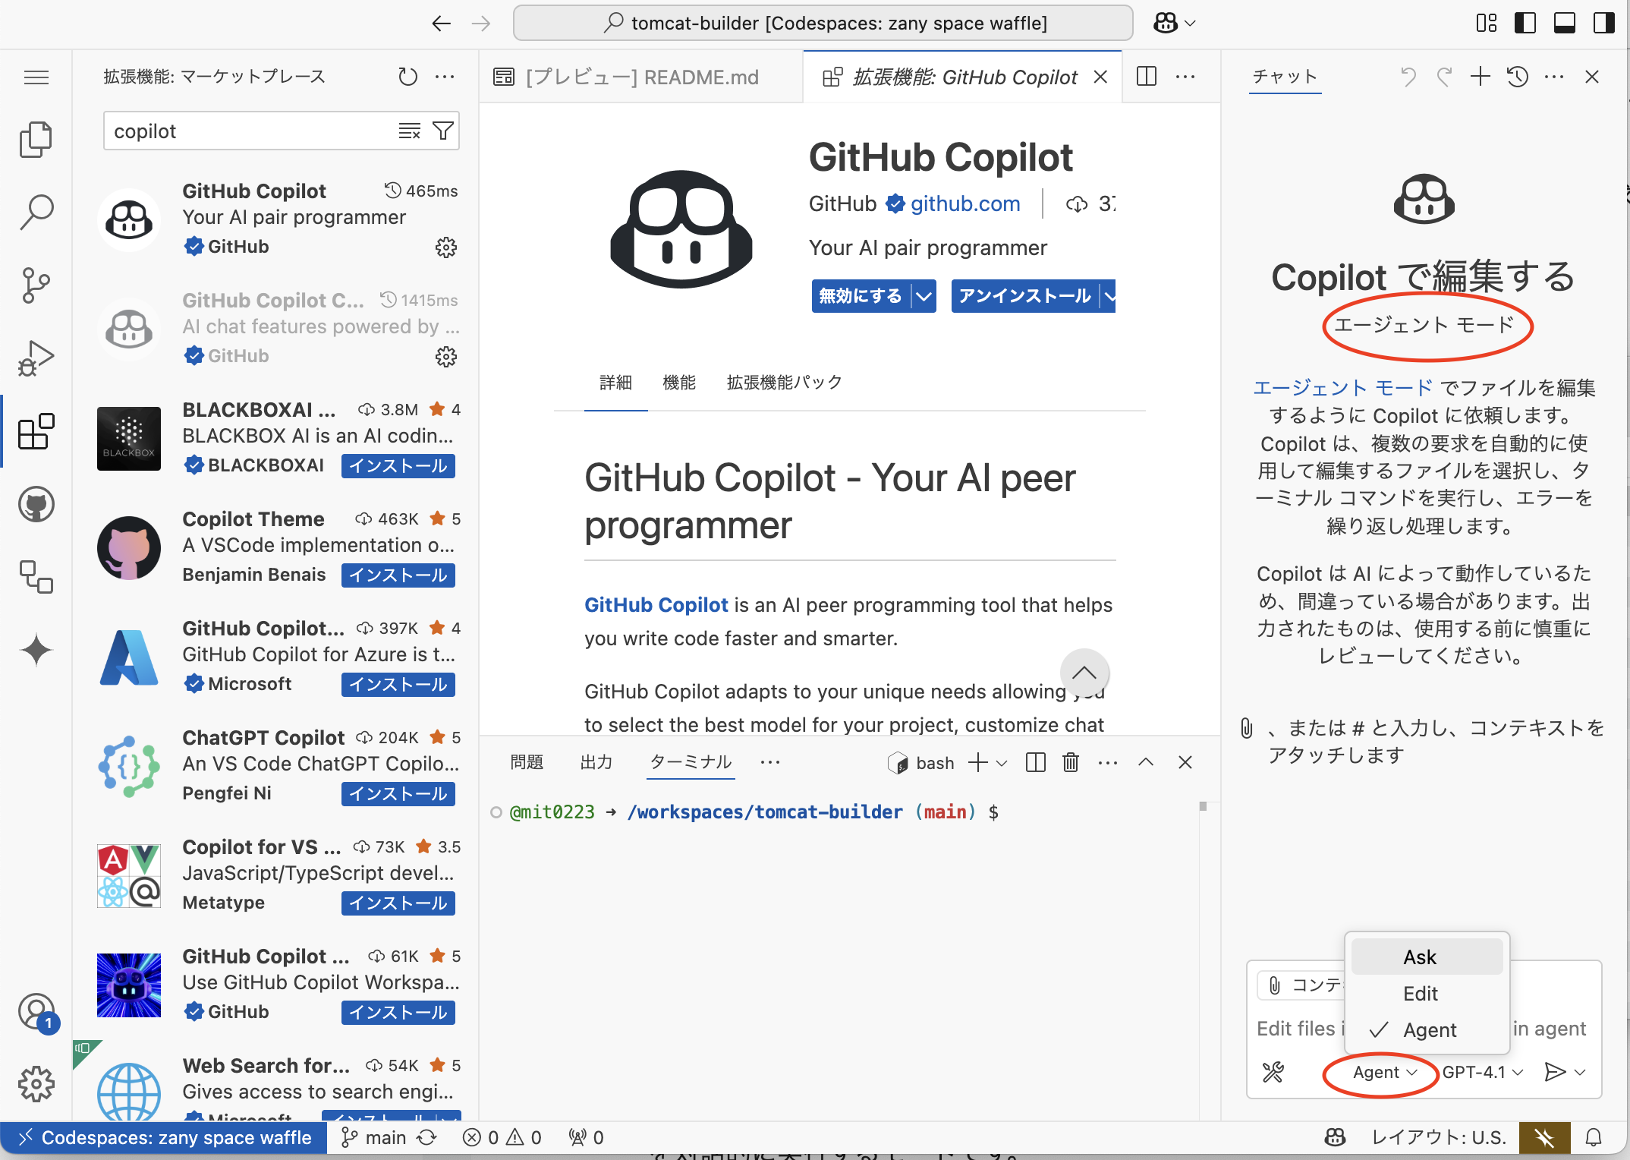
Task: Click the extensions filter funnel icon
Action: [x=443, y=131]
